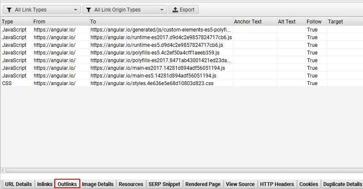Image resolution: width=363 pixels, height=189 pixels.
Task: Sort by the Anchor Text column header
Action: point(254,21)
